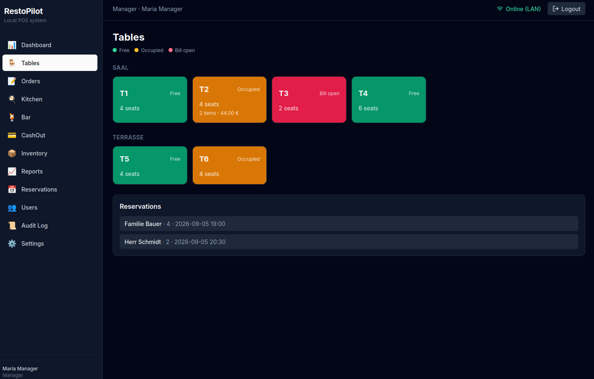
Task: Click the gear icon beside Settings
Action: click(x=12, y=244)
